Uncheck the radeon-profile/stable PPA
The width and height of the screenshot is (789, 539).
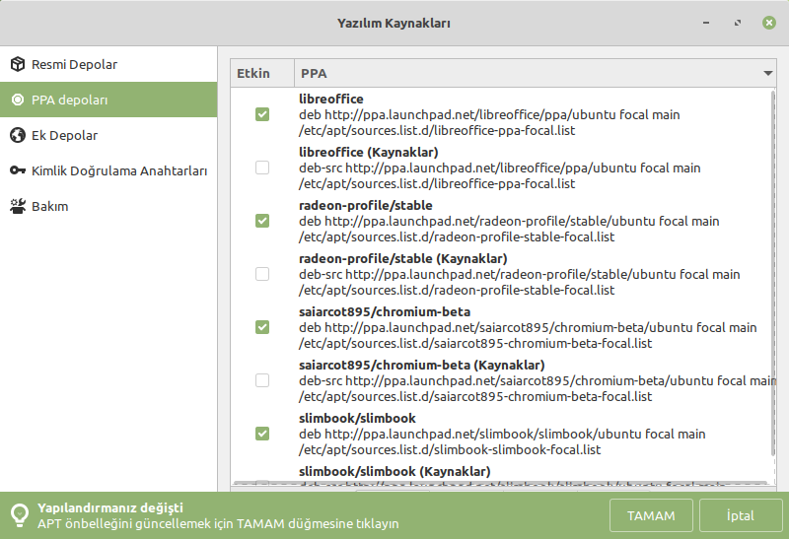[x=262, y=221]
